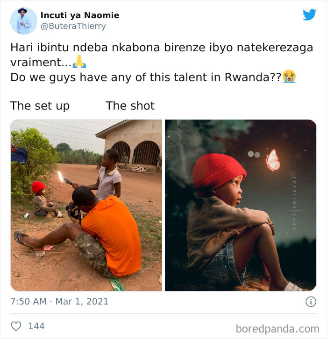
Task: Click the EDOS ARTISTRY watermark on the photo
Action: click(294, 201)
